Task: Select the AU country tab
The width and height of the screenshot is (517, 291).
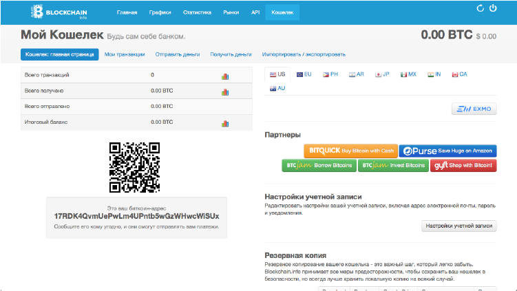Action: (277, 88)
